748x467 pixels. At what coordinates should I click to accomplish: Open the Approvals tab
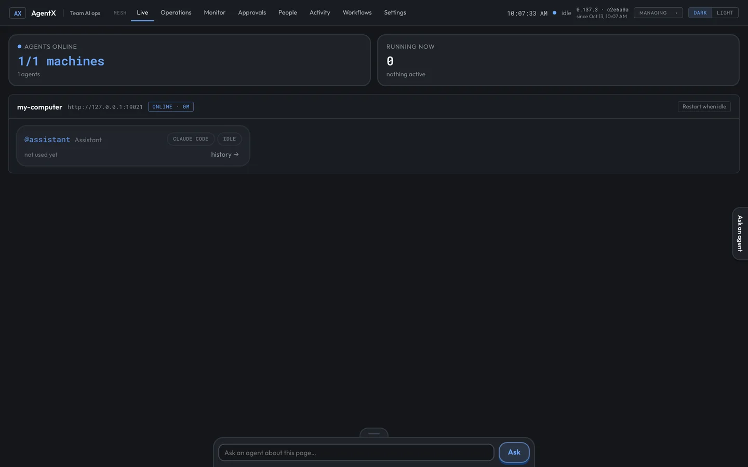[252, 12]
